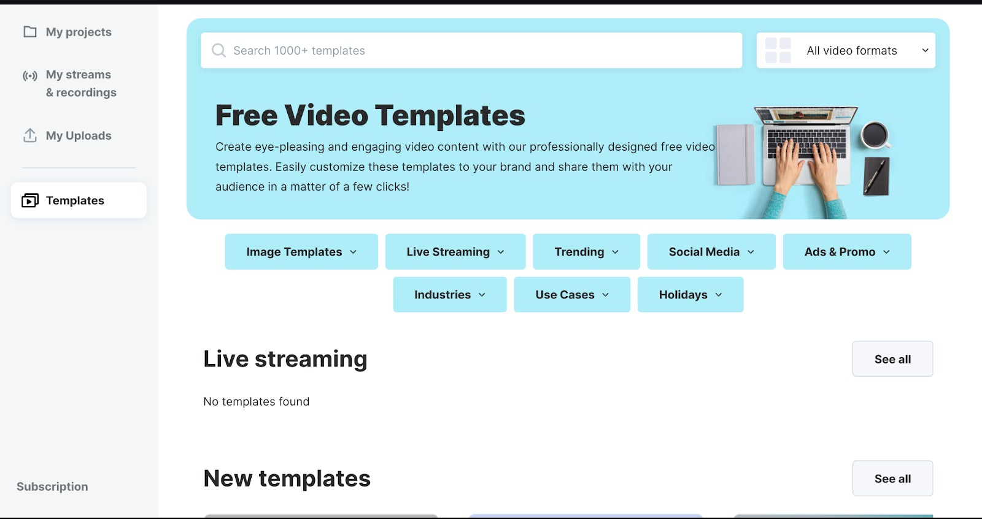Expand the Social Media category
This screenshot has width=982, height=519.
point(711,252)
